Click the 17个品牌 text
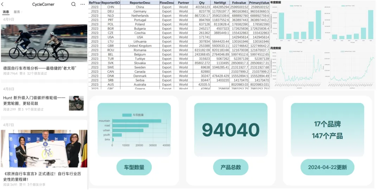Image resolution: width=377 pixels, height=190 pixels. pos(327,124)
